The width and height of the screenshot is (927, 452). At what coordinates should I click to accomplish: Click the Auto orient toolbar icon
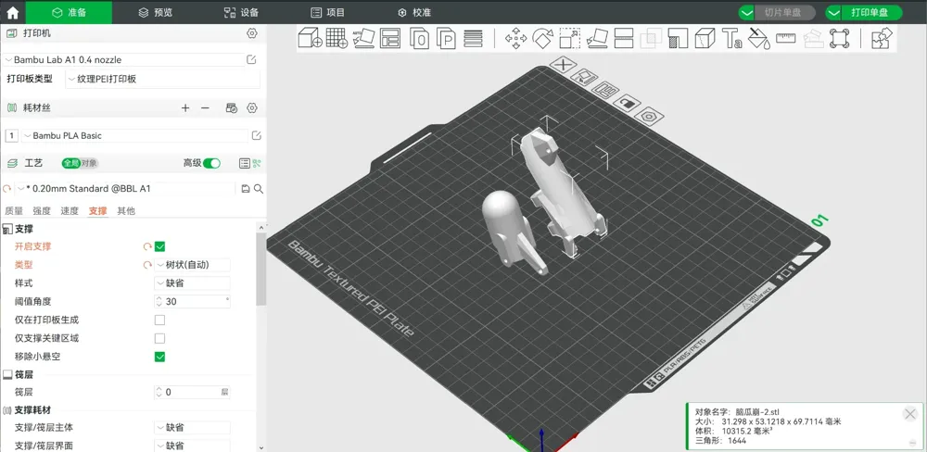coord(363,38)
